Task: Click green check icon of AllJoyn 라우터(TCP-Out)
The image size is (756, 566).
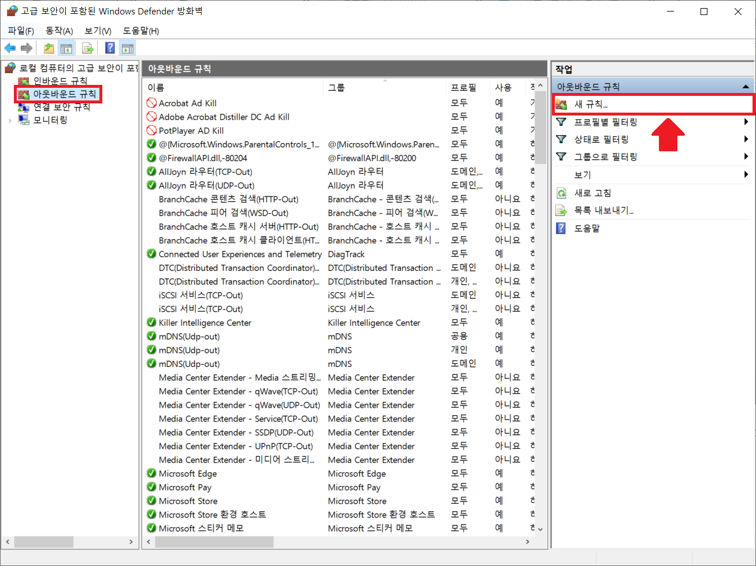Action: [x=151, y=172]
